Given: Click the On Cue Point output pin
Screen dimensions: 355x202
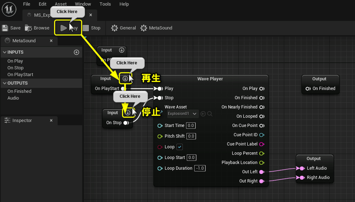Looking at the screenshot, I should tap(262, 126).
